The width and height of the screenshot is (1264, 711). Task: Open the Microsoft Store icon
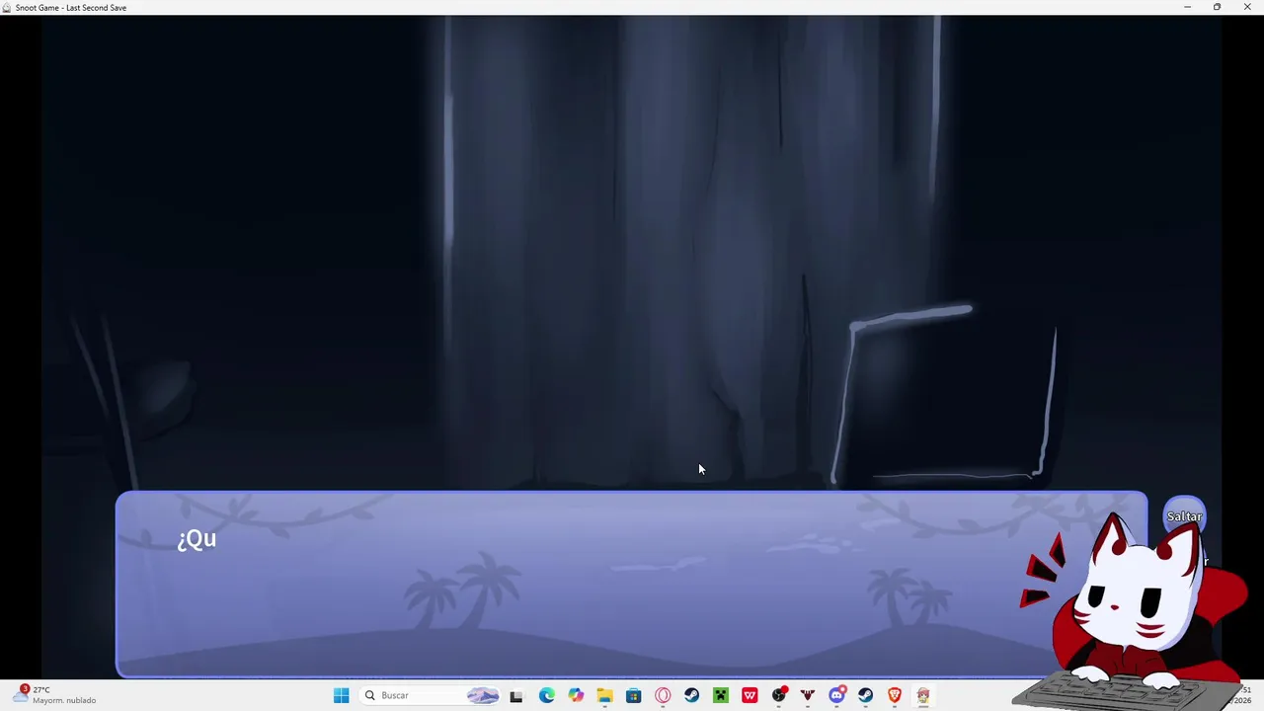(x=634, y=695)
